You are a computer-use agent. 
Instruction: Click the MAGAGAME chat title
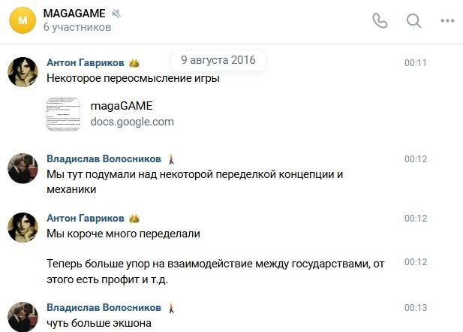[x=74, y=14]
